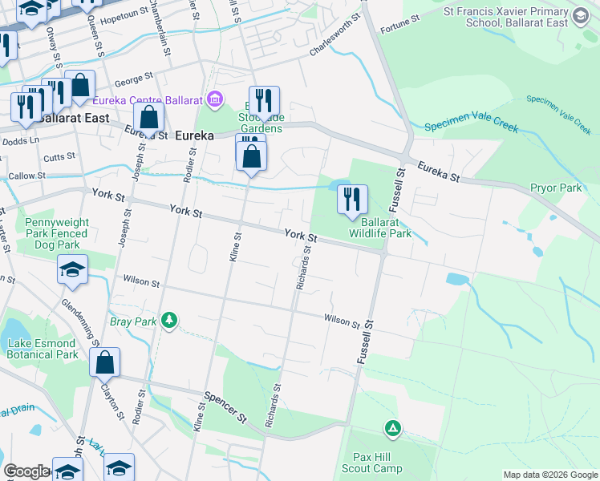Select the Pryor Park label

(x=556, y=188)
